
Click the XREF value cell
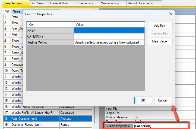point(109,30)
